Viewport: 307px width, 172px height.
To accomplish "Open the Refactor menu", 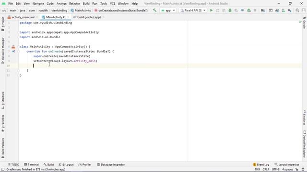I will click(x=74, y=3).
